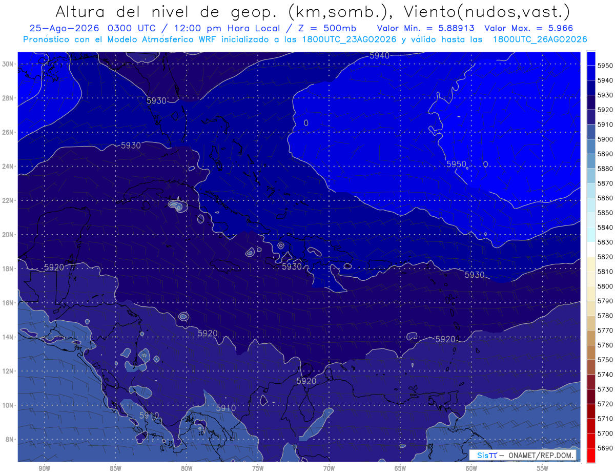Click the 90W longitude axis label
The height and width of the screenshot is (475, 615).
(x=45, y=468)
